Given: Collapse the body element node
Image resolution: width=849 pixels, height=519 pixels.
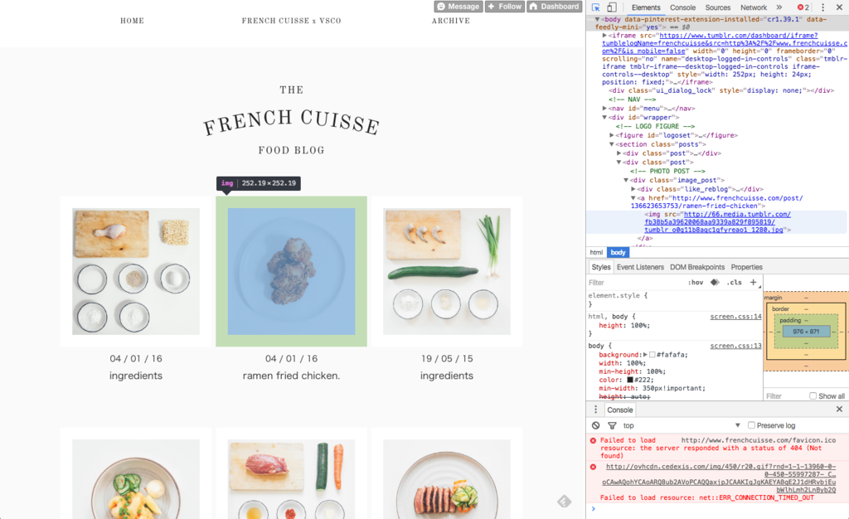Looking at the screenshot, I should click(x=597, y=19).
